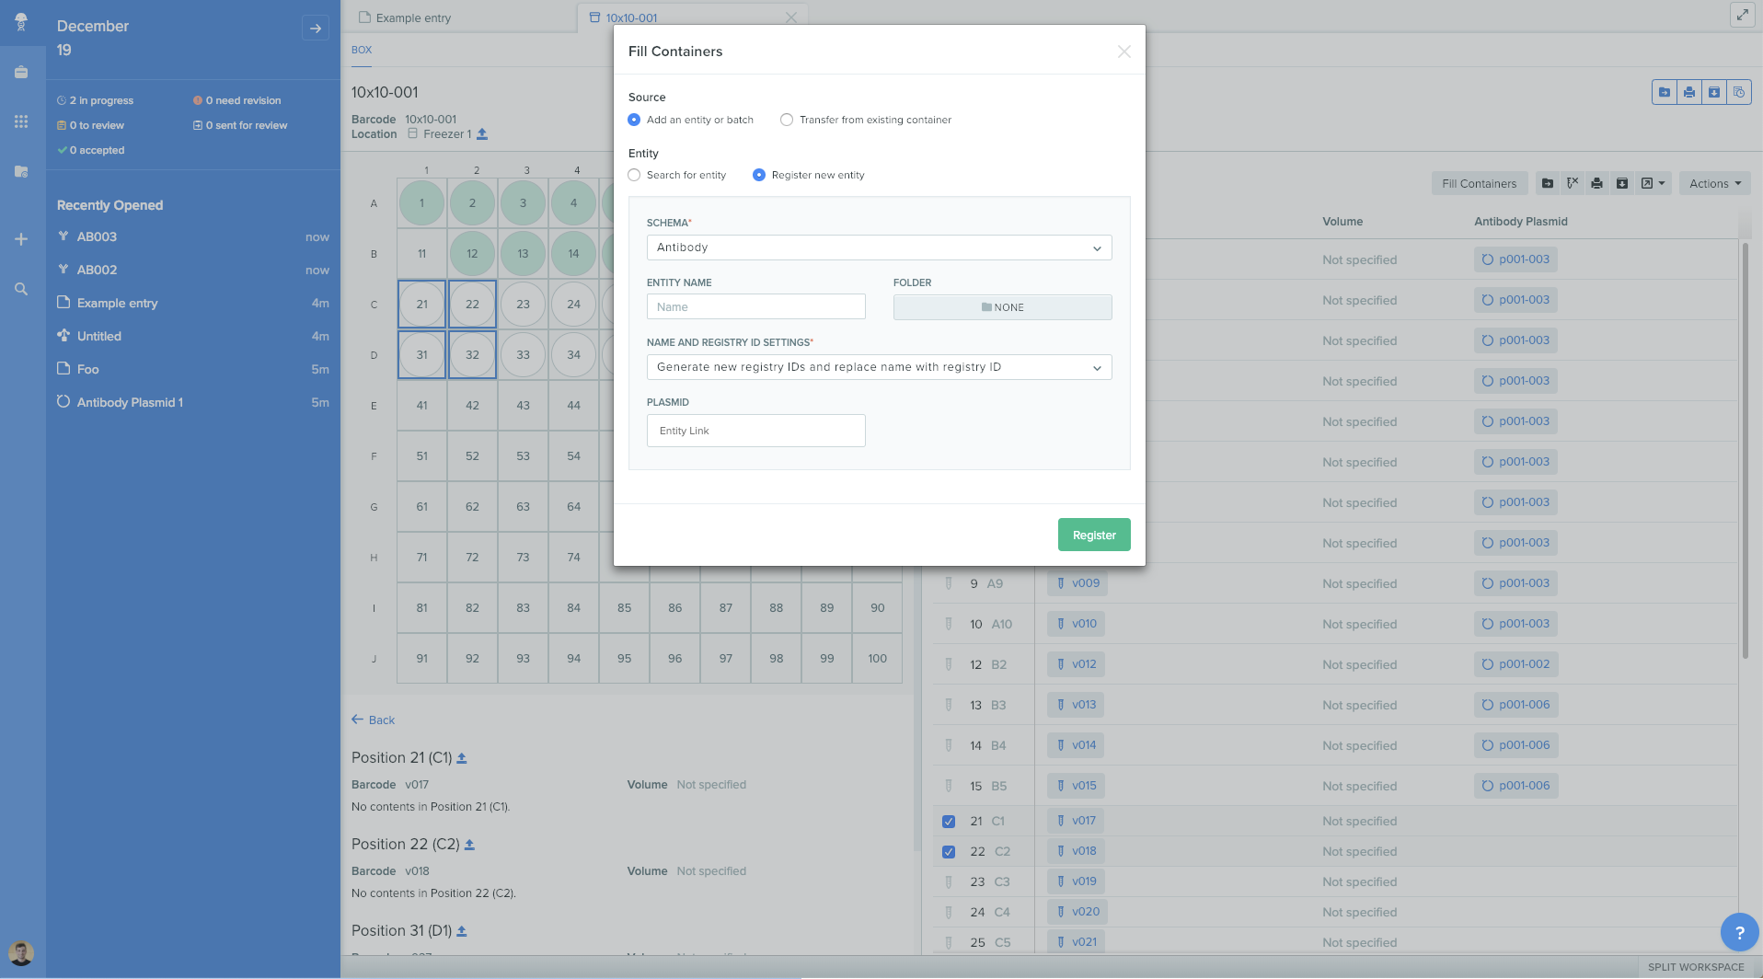The image size is (1763, 979).
Task: Open the projects briefcase icon in sidebar
Action: (x=21, y=72)
